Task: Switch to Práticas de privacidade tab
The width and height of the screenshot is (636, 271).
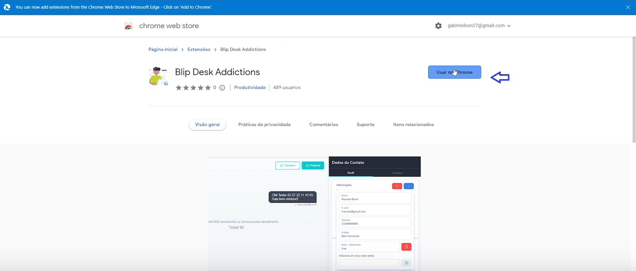Action: click(264, 124)
